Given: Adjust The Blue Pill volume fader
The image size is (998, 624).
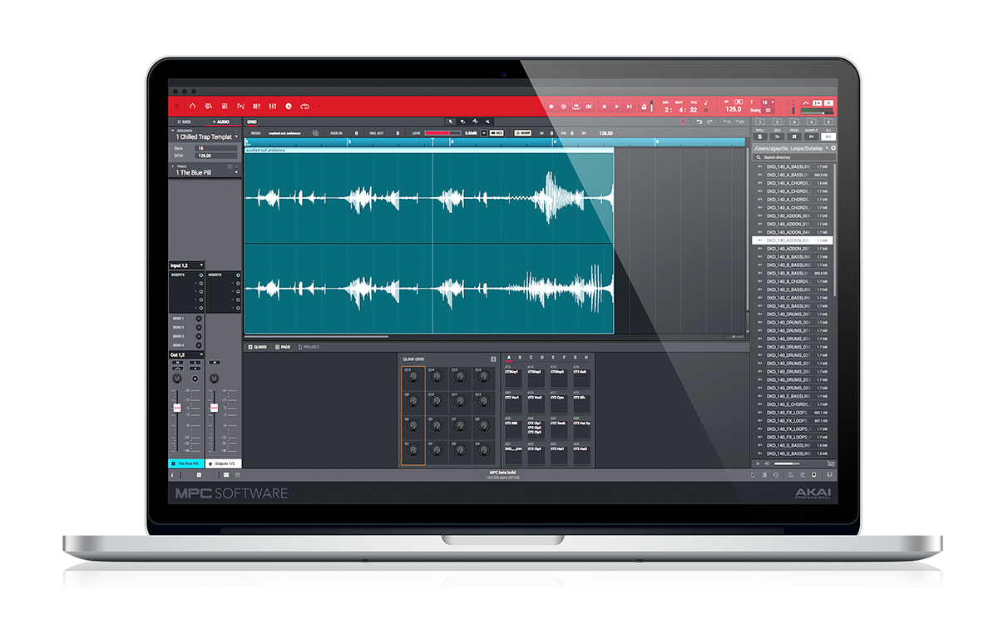Looking at the screenshot, I should pos(177,408).
